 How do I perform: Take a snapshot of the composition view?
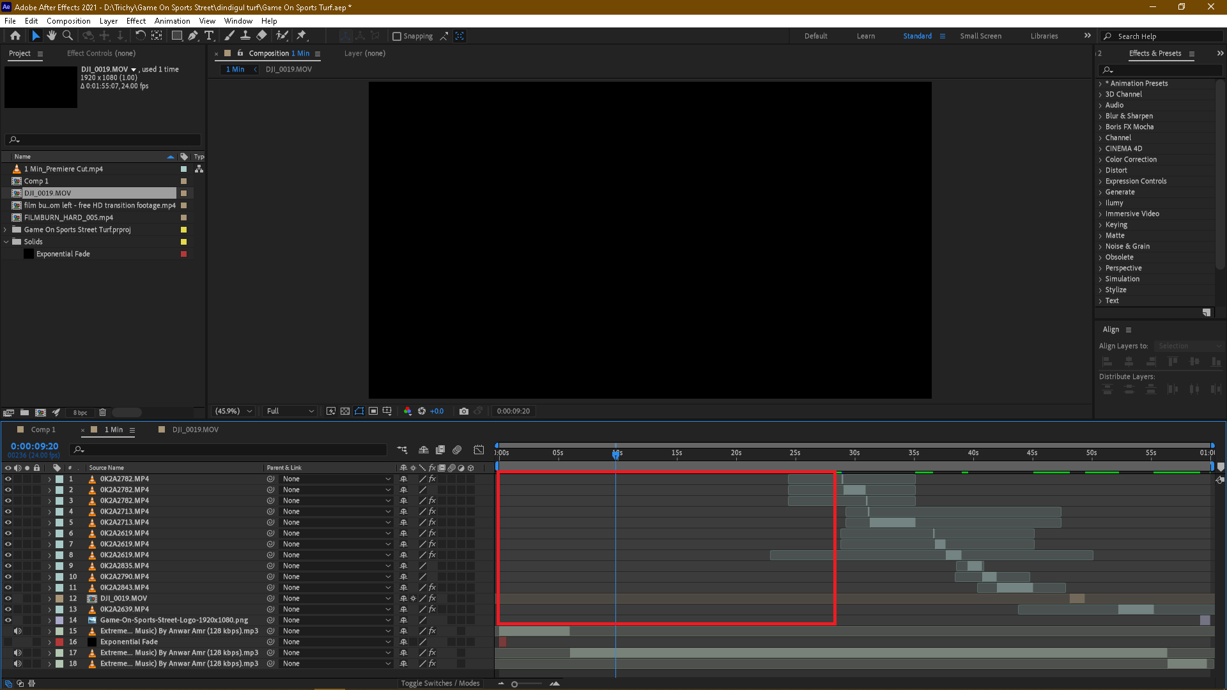464,411
